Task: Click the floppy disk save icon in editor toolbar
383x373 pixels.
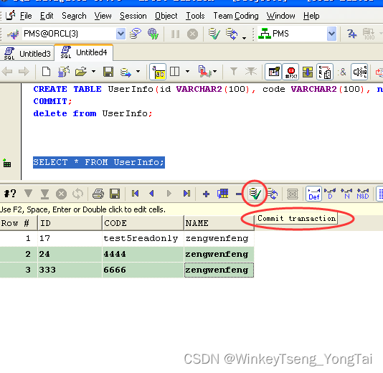Action: click(x=108, y=72)
